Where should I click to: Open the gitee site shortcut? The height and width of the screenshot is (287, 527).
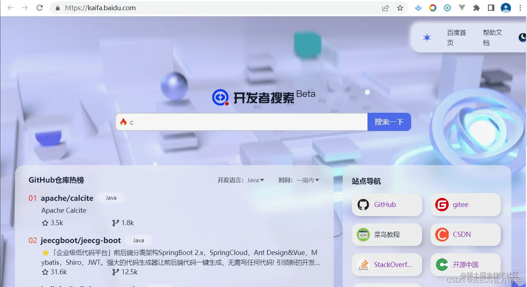pyautogui.click(x=465, y=205)
